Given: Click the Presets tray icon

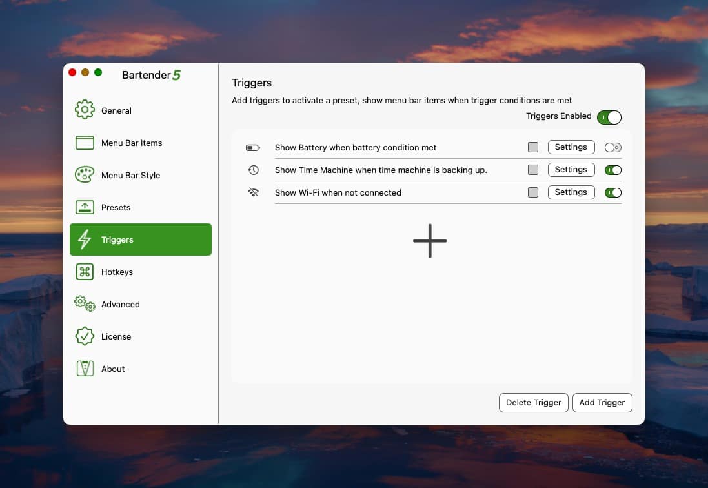Looking at the screenshot, I should tap(85, 207).
